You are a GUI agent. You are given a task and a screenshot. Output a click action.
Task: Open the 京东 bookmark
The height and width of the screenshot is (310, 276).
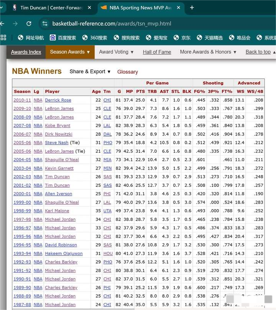(x=182, y=38)
